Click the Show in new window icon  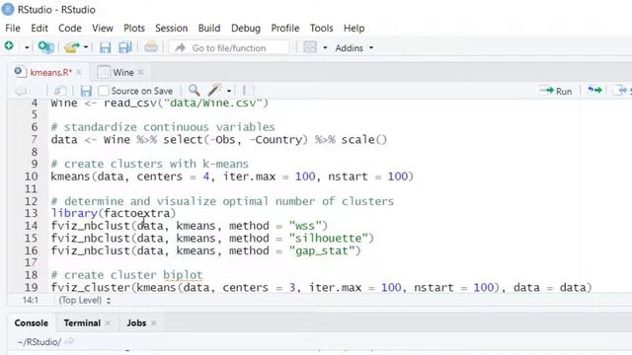click(x=59, y=91)
